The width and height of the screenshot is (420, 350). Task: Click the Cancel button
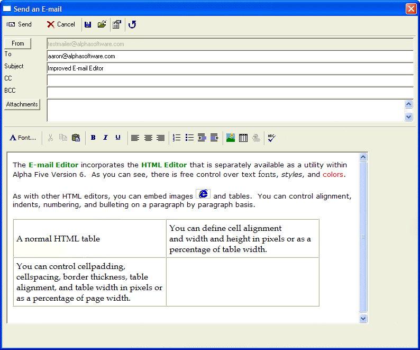tap(61, 24)
